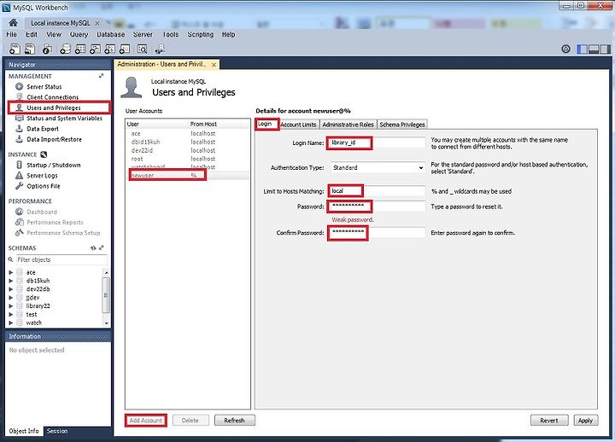This screenshot has width=615, height=442.
Task: Expand the library22 schema node
Action: (11, 306)
